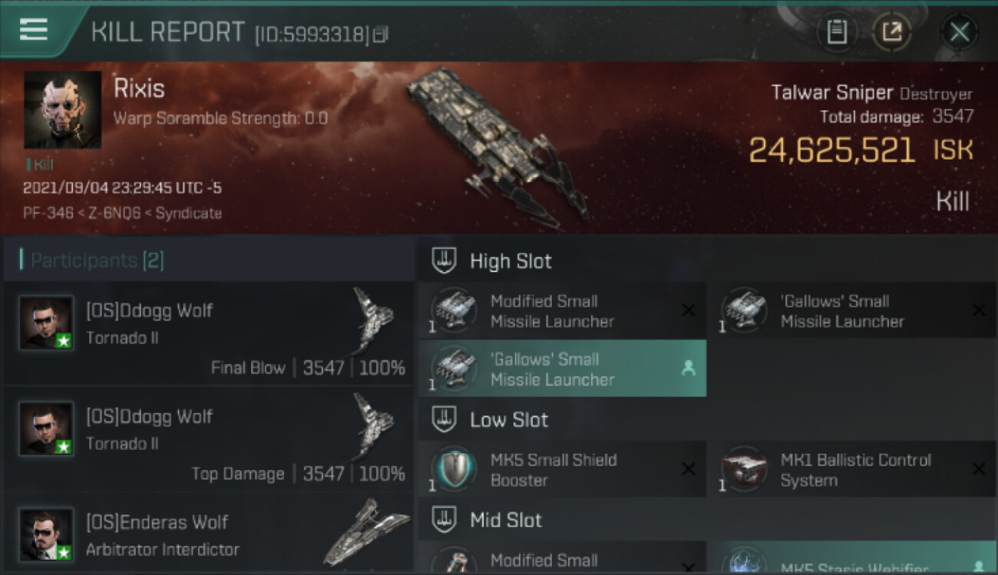Select highlighted 'Gallows' Small Missile Launcher
This screenshot has width=998, height=575.
coord(562,369)
